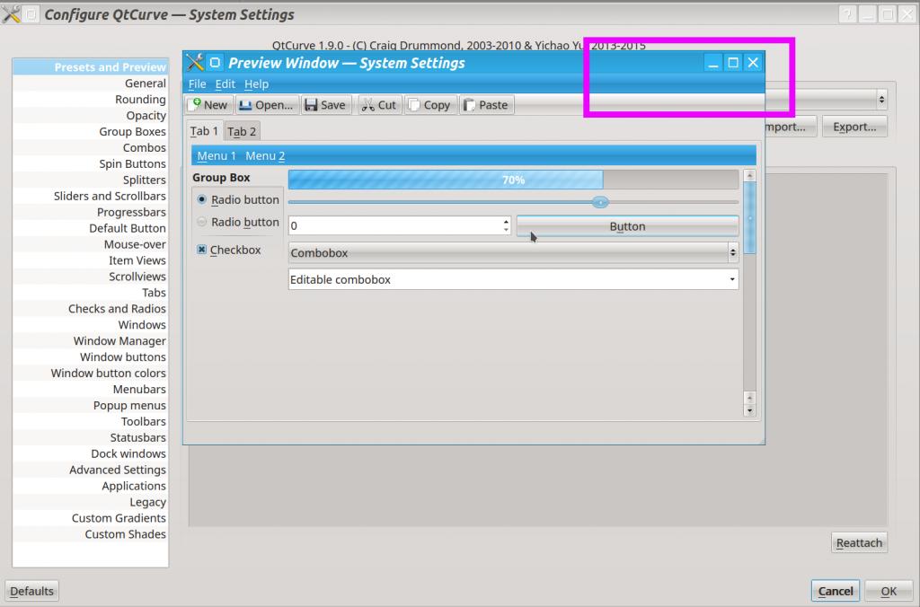Select Window buttons in the settings list

pyautogui.click(x=123, y=356)
